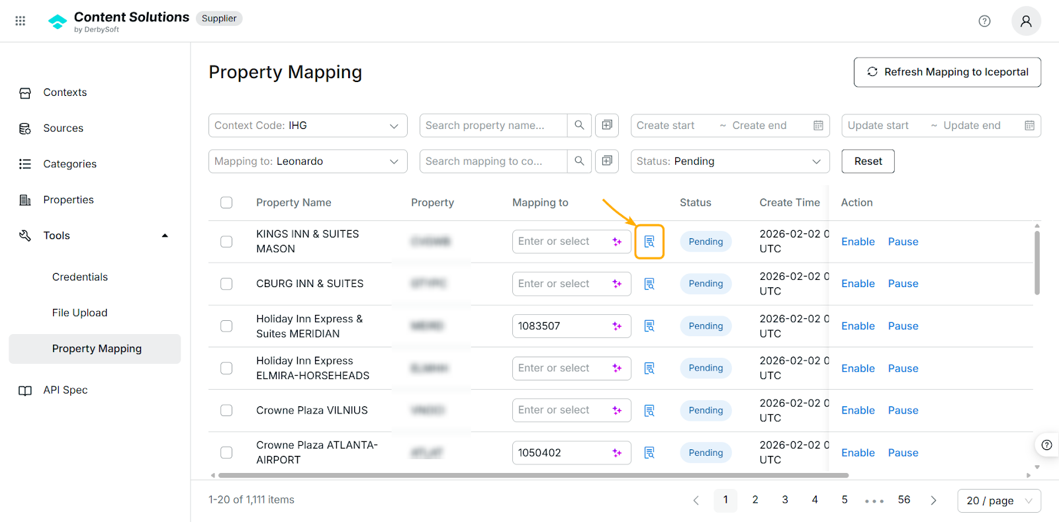This screenshot has width=1059, height=522.
Task: Open the Mapping to Leonardo dropdown
Action: (x=308, y=161)
